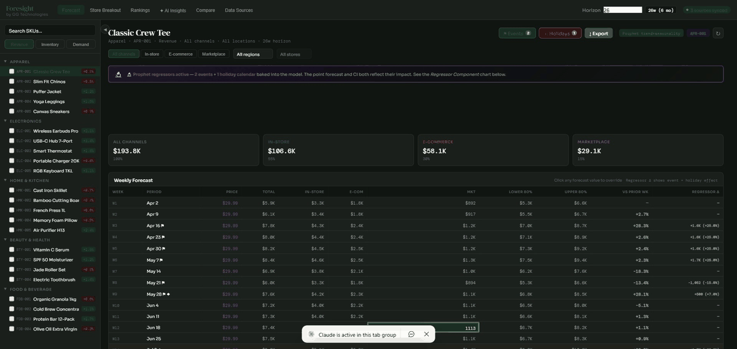Collapse the Food & Beverage category
Screen dimensions: 737x349
6,289
